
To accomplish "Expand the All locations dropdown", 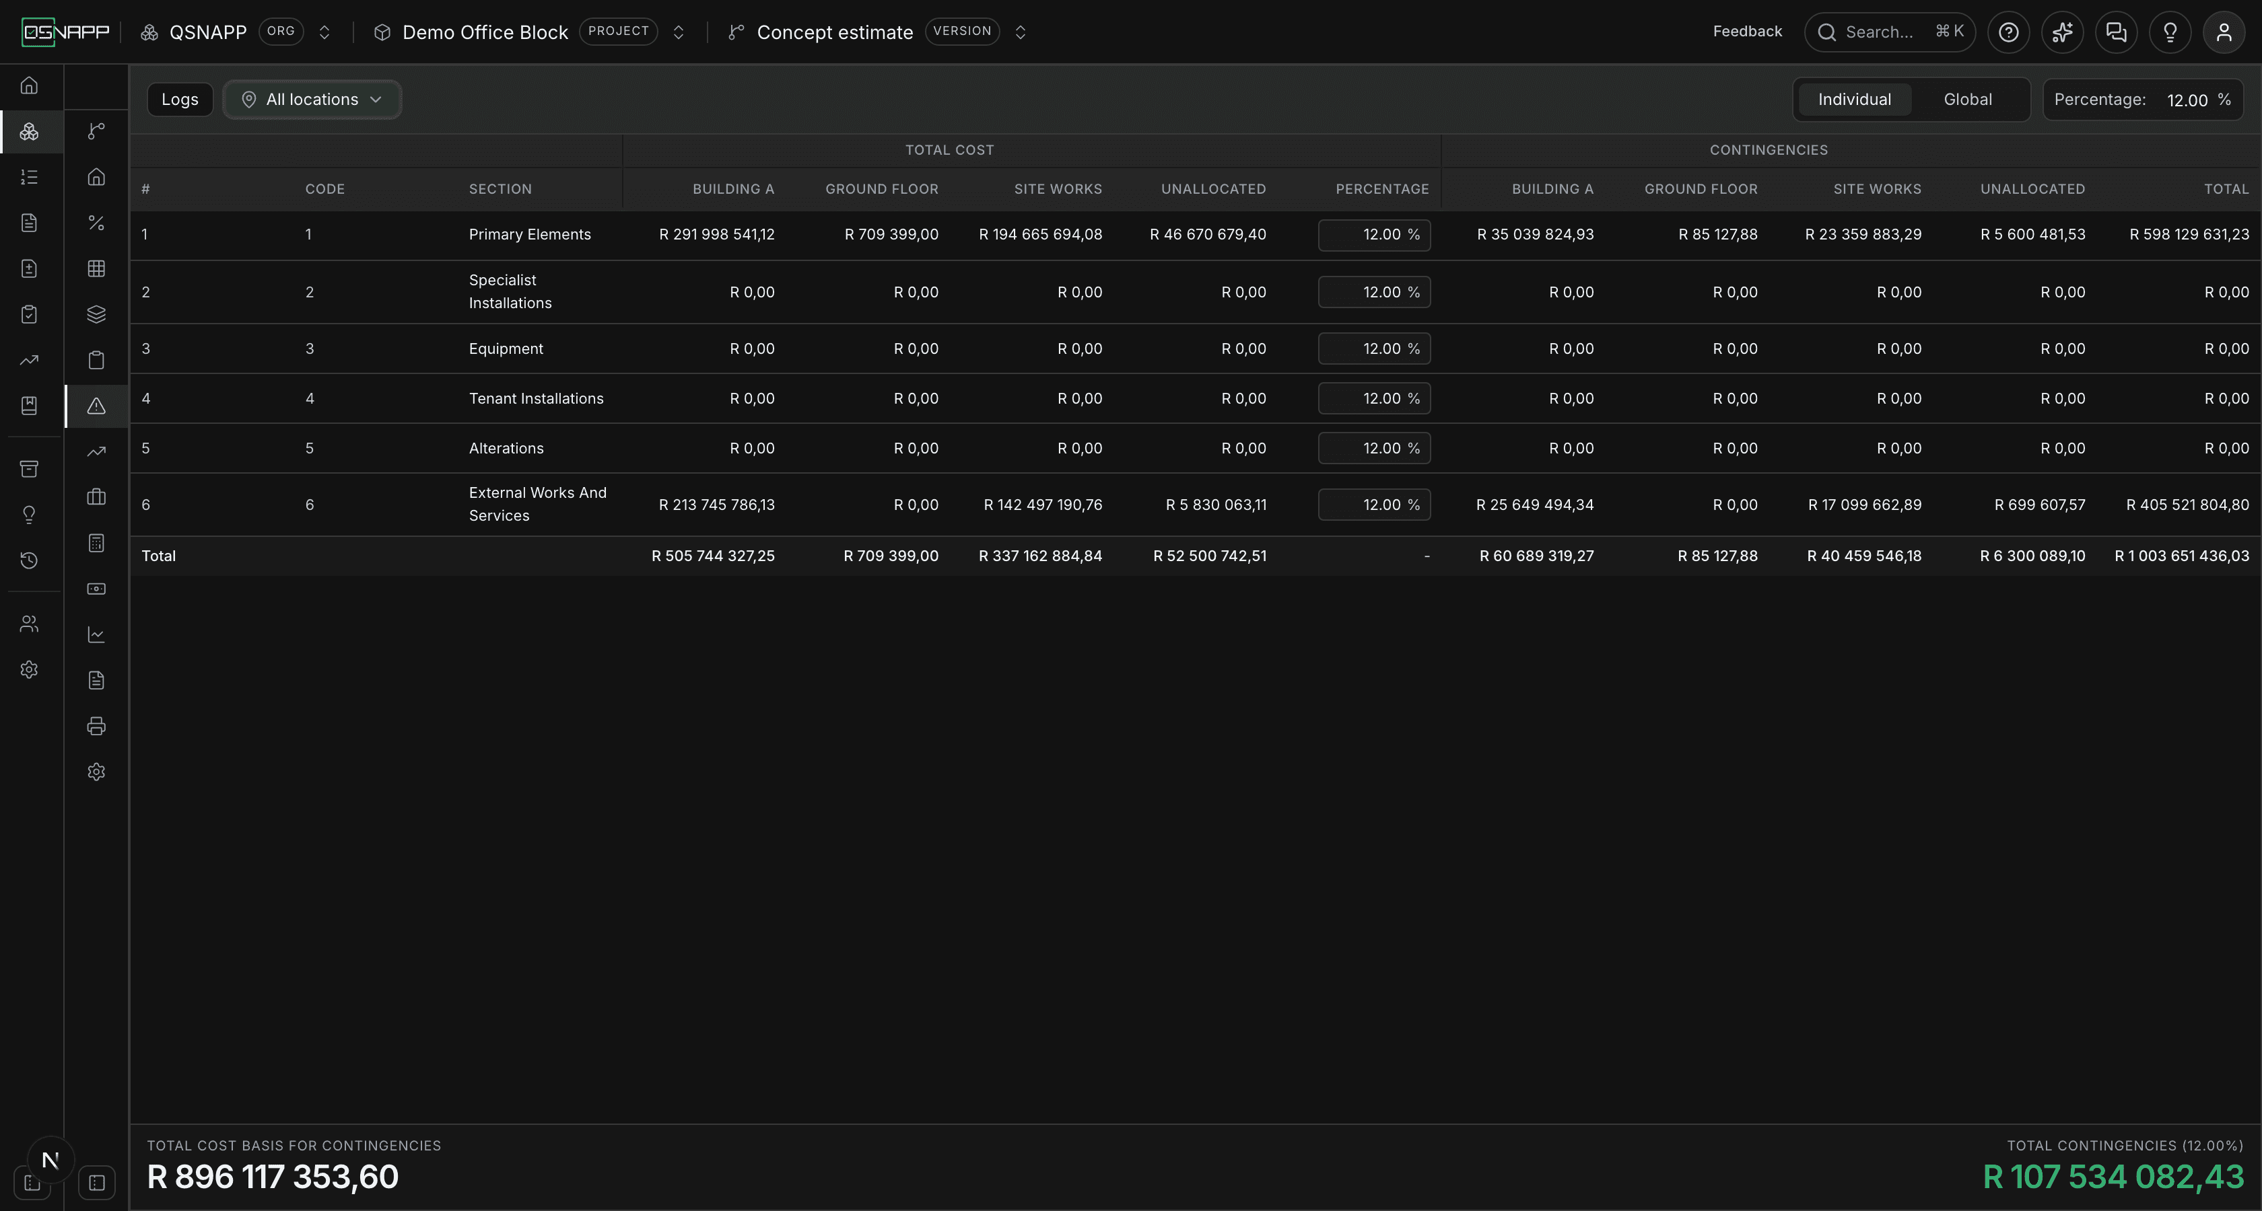I will click(x=312, y=99).
